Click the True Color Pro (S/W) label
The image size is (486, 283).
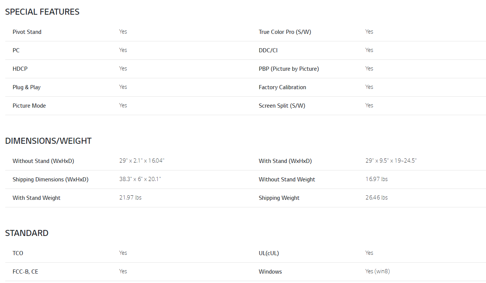[x=285, y=32]
